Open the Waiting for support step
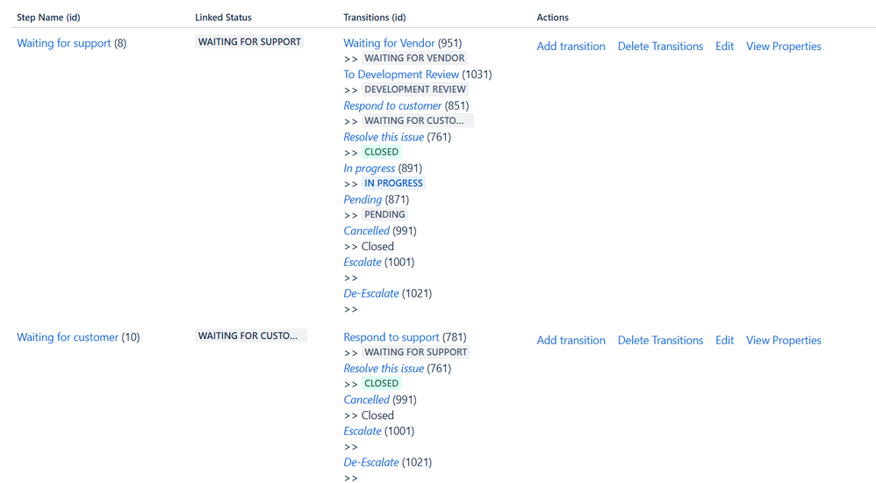The height and width of the screenshot is (483, 876). tap(64, 43)
